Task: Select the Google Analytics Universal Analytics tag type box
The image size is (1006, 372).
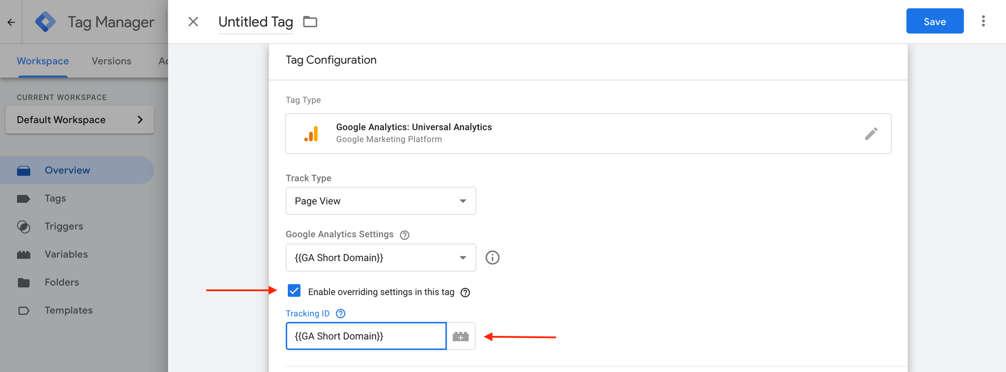Action: pyautogui.click(x=588, y=134)
